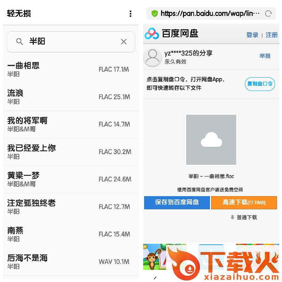Click the yz****325的分享 sharer name
The height and width of the screenshot is (282, 282).
pyautogui.click(x=188, y=53)
